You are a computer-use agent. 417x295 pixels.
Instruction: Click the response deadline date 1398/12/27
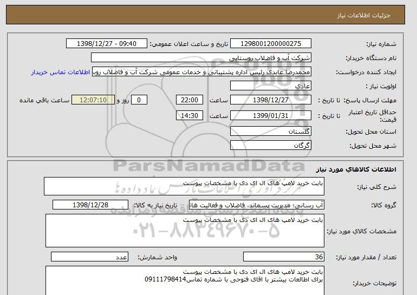click(x=270, y=100)
